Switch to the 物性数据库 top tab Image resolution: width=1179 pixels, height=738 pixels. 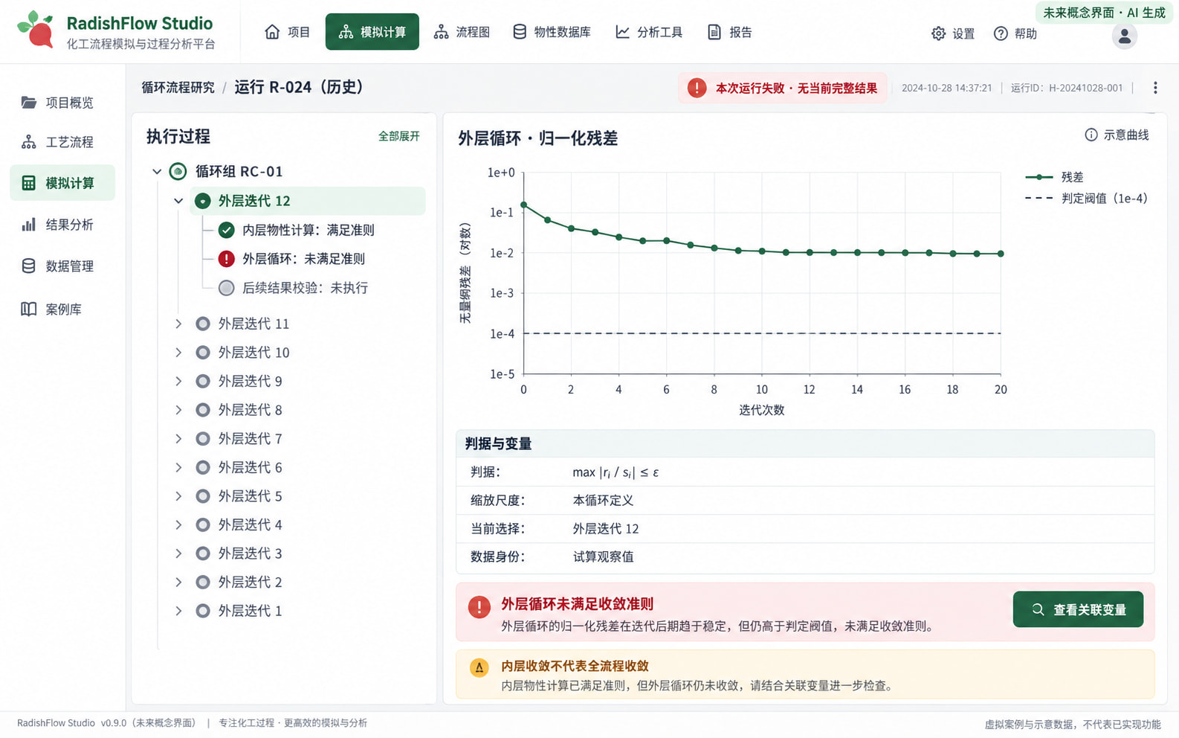pyautogui.click(x=551, y=32)
